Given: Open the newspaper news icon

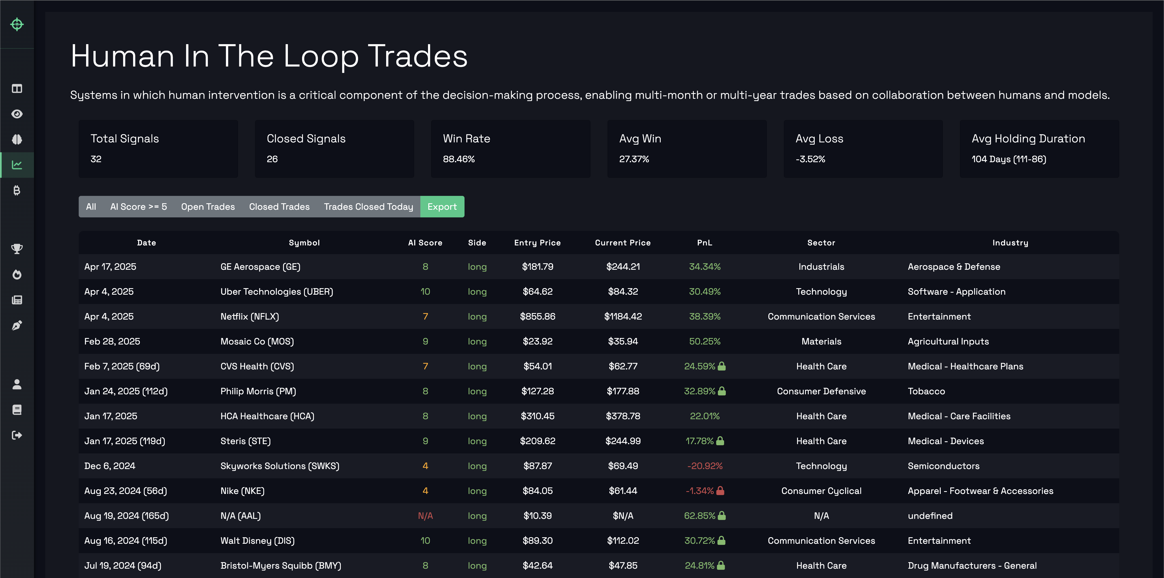Looking at the screenshot, I should 17,300.
